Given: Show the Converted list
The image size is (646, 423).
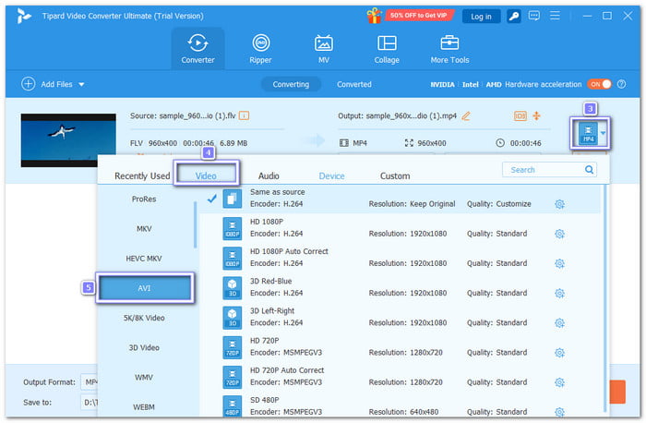Looking at the screenshot, I should point(353,84).
